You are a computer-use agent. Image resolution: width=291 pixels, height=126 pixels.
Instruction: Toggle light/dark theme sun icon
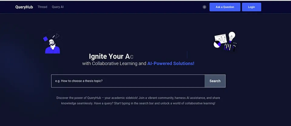204,7
